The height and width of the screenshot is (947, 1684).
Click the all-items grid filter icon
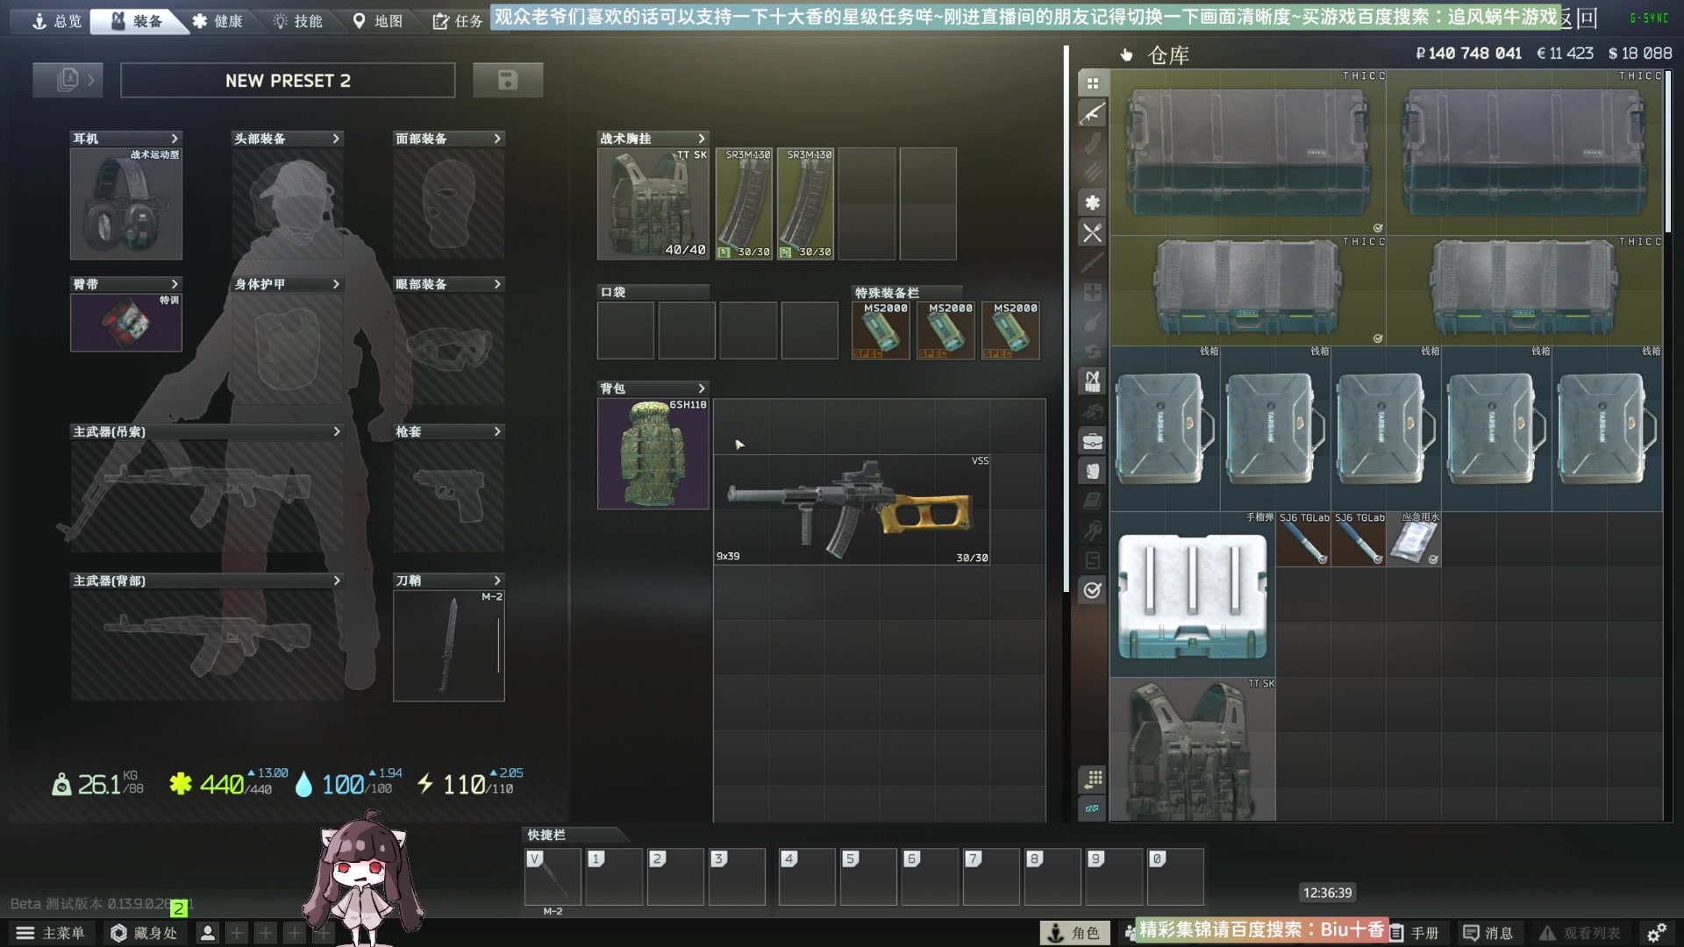[x=1092, y=83]
